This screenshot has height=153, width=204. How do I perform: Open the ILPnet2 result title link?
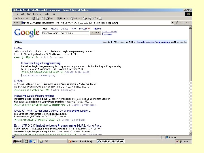coord(19,81)
